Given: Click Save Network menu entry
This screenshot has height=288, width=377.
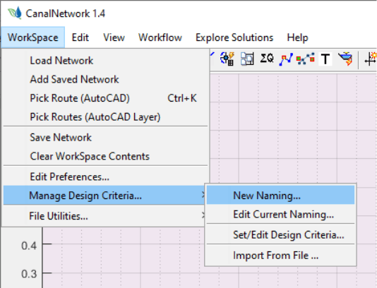Looking at the screenshot, I should [x=106, y=138].
